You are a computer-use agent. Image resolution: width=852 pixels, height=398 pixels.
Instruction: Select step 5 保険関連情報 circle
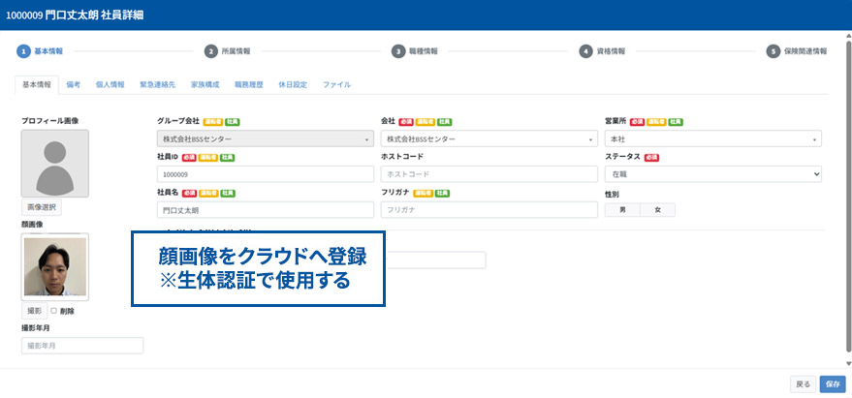point(773,51)
